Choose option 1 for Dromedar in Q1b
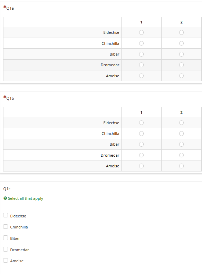This screenshot has height=274, width=202. [141, 155]
